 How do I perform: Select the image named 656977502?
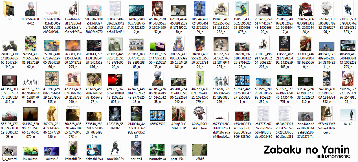(157, 116)
